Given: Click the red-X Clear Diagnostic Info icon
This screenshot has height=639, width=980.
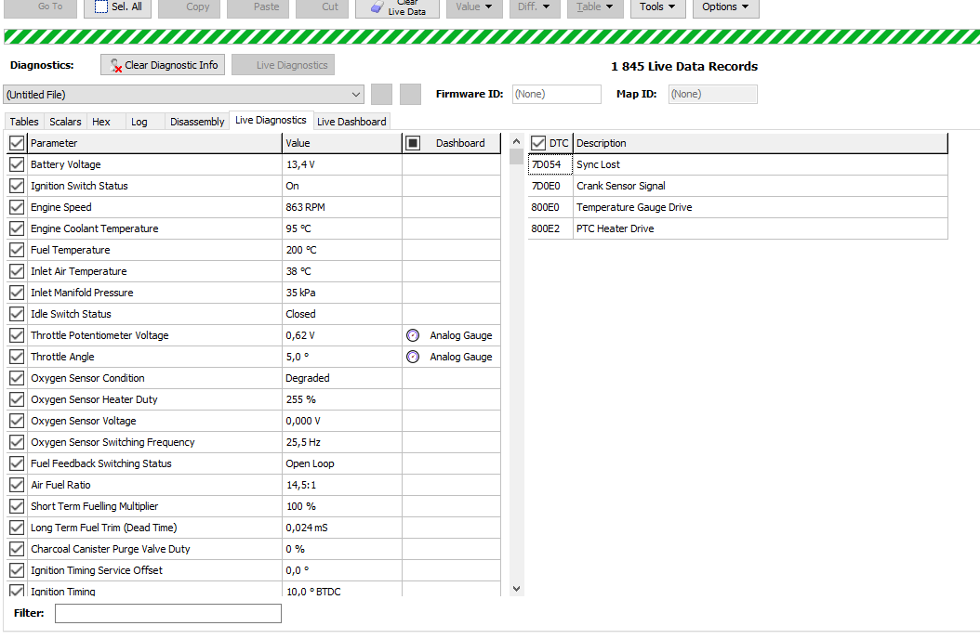Looking at the screenshot, I should (115, 66).
